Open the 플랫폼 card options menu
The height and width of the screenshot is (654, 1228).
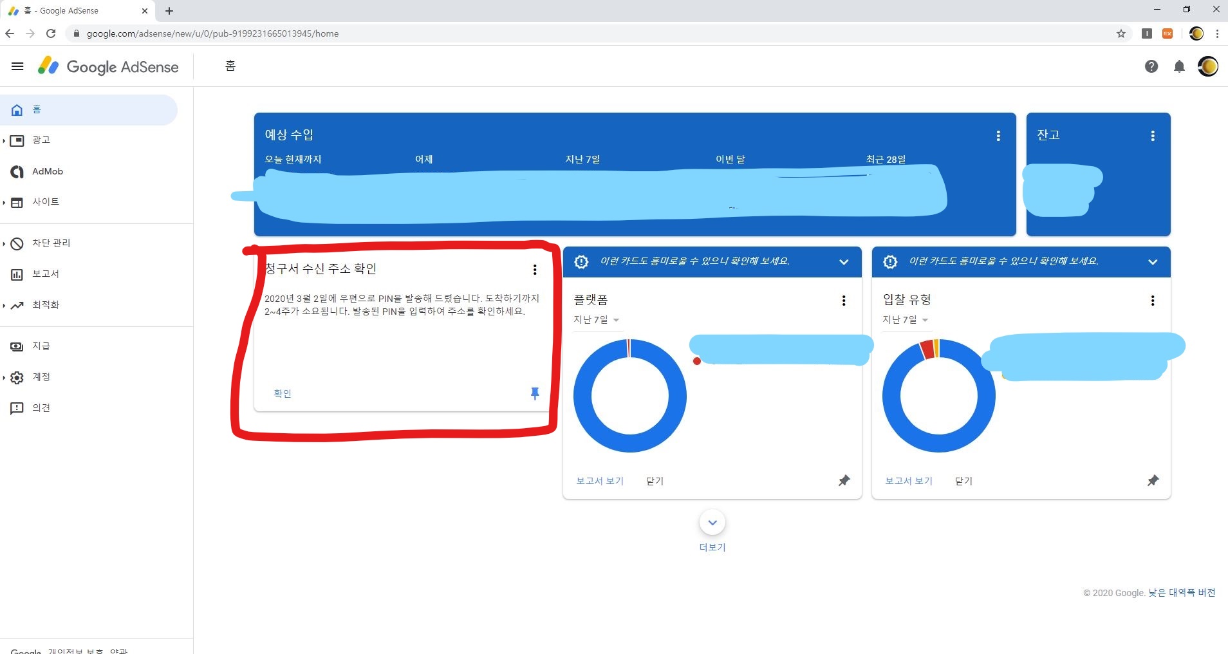[x=844, y=301]
